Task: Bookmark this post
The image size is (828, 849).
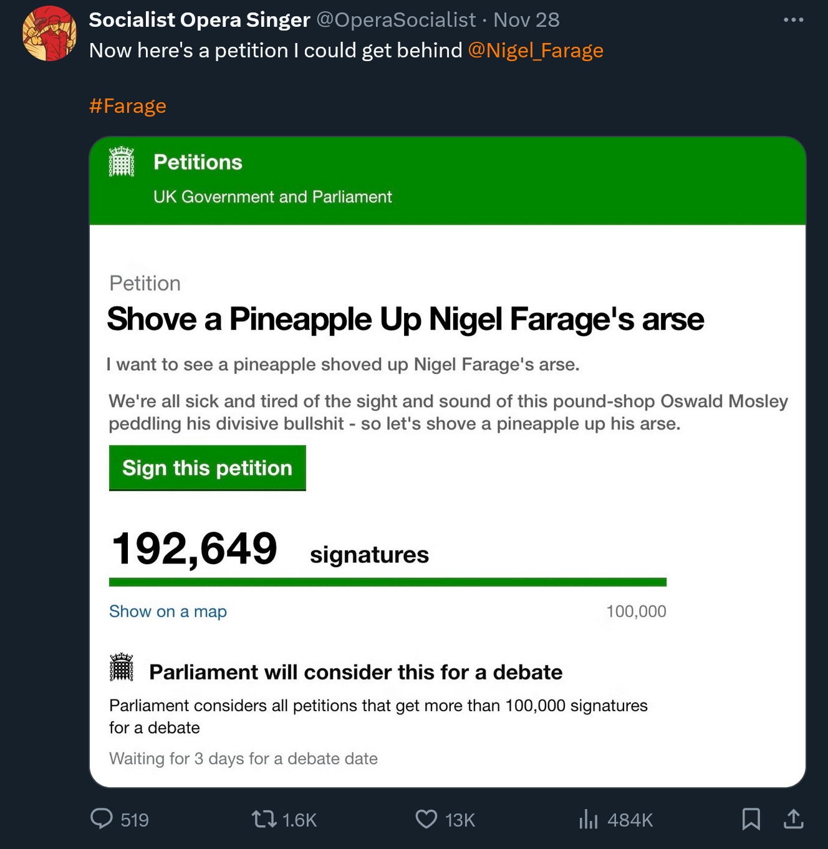Action: pos(751,818)
